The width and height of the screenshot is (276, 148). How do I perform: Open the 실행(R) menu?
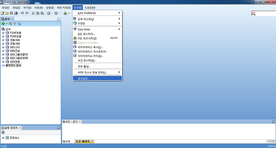tap(50, 8)
